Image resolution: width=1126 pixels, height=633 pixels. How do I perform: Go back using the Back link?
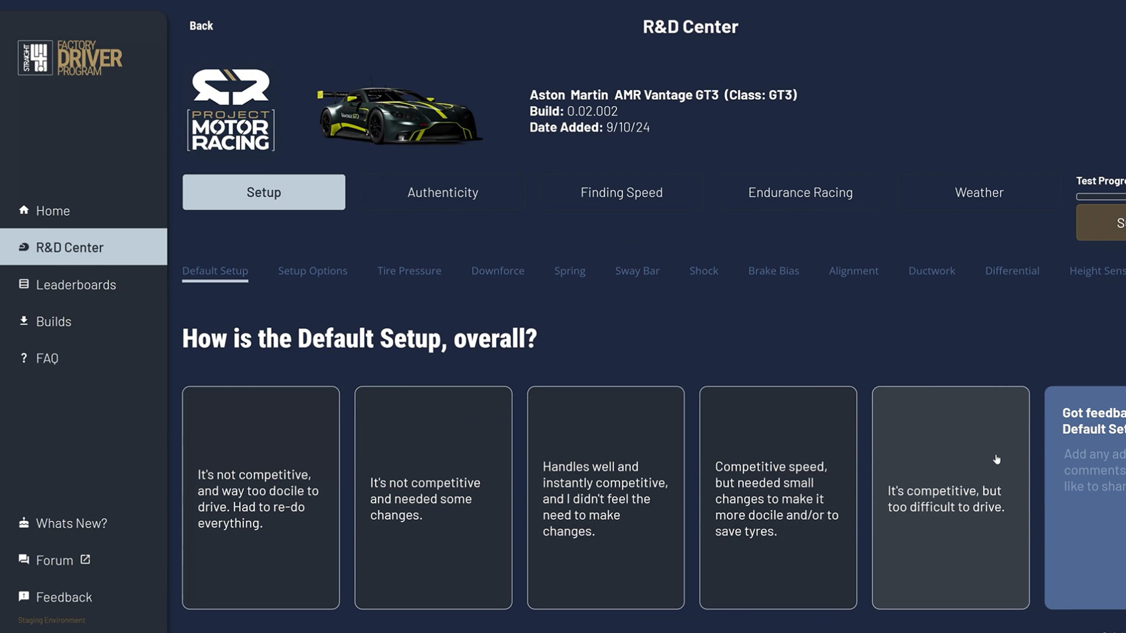click(x=201, y=26)
